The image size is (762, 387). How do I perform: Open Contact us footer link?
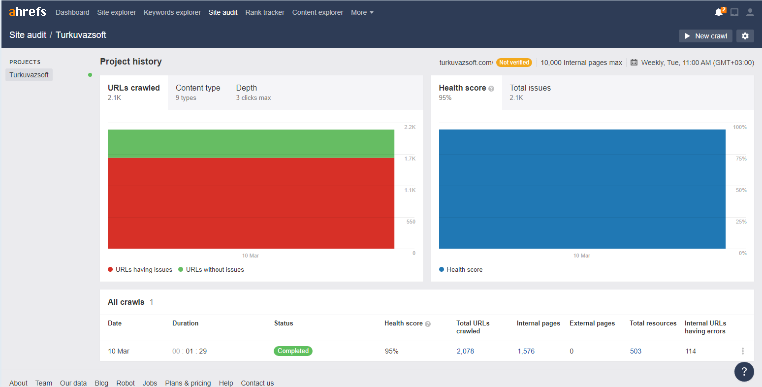[x=257, y=383]
